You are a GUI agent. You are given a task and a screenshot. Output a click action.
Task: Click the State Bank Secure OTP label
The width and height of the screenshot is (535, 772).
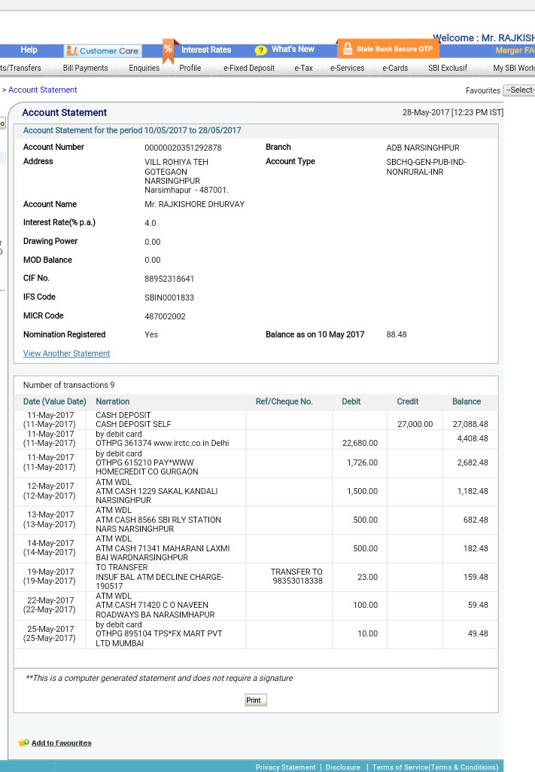point(394,49)
